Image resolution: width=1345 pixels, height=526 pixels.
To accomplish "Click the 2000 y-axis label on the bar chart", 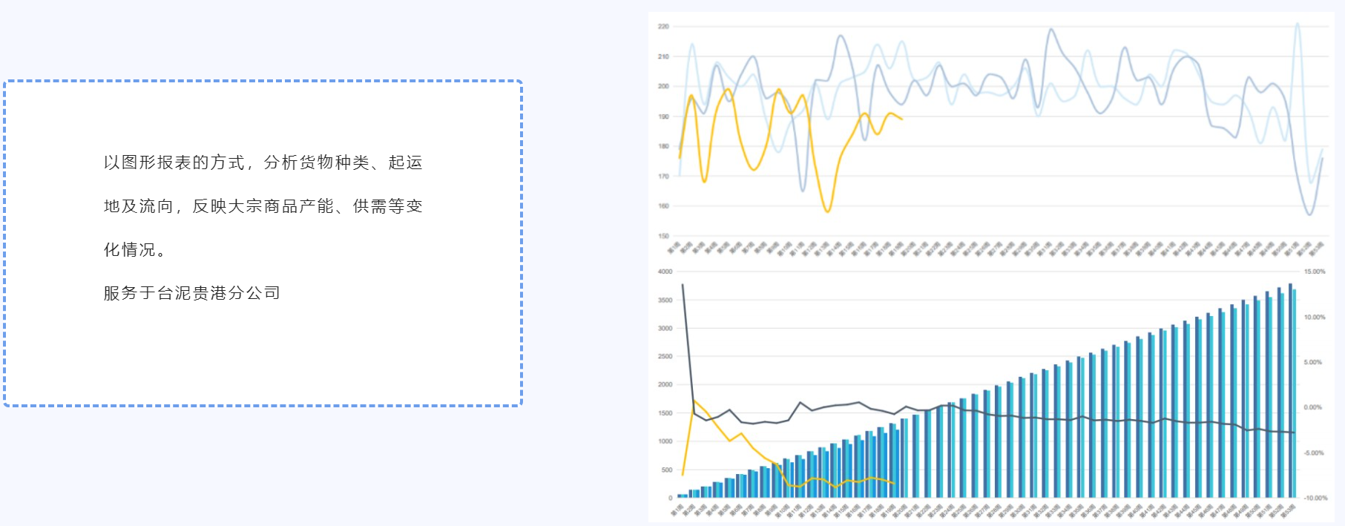I will pos(665,384).
